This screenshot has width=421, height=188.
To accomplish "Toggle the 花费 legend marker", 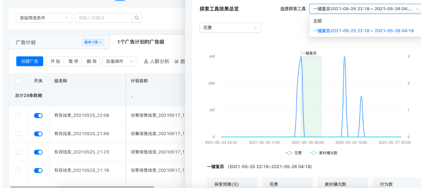I will pos(288,153).
